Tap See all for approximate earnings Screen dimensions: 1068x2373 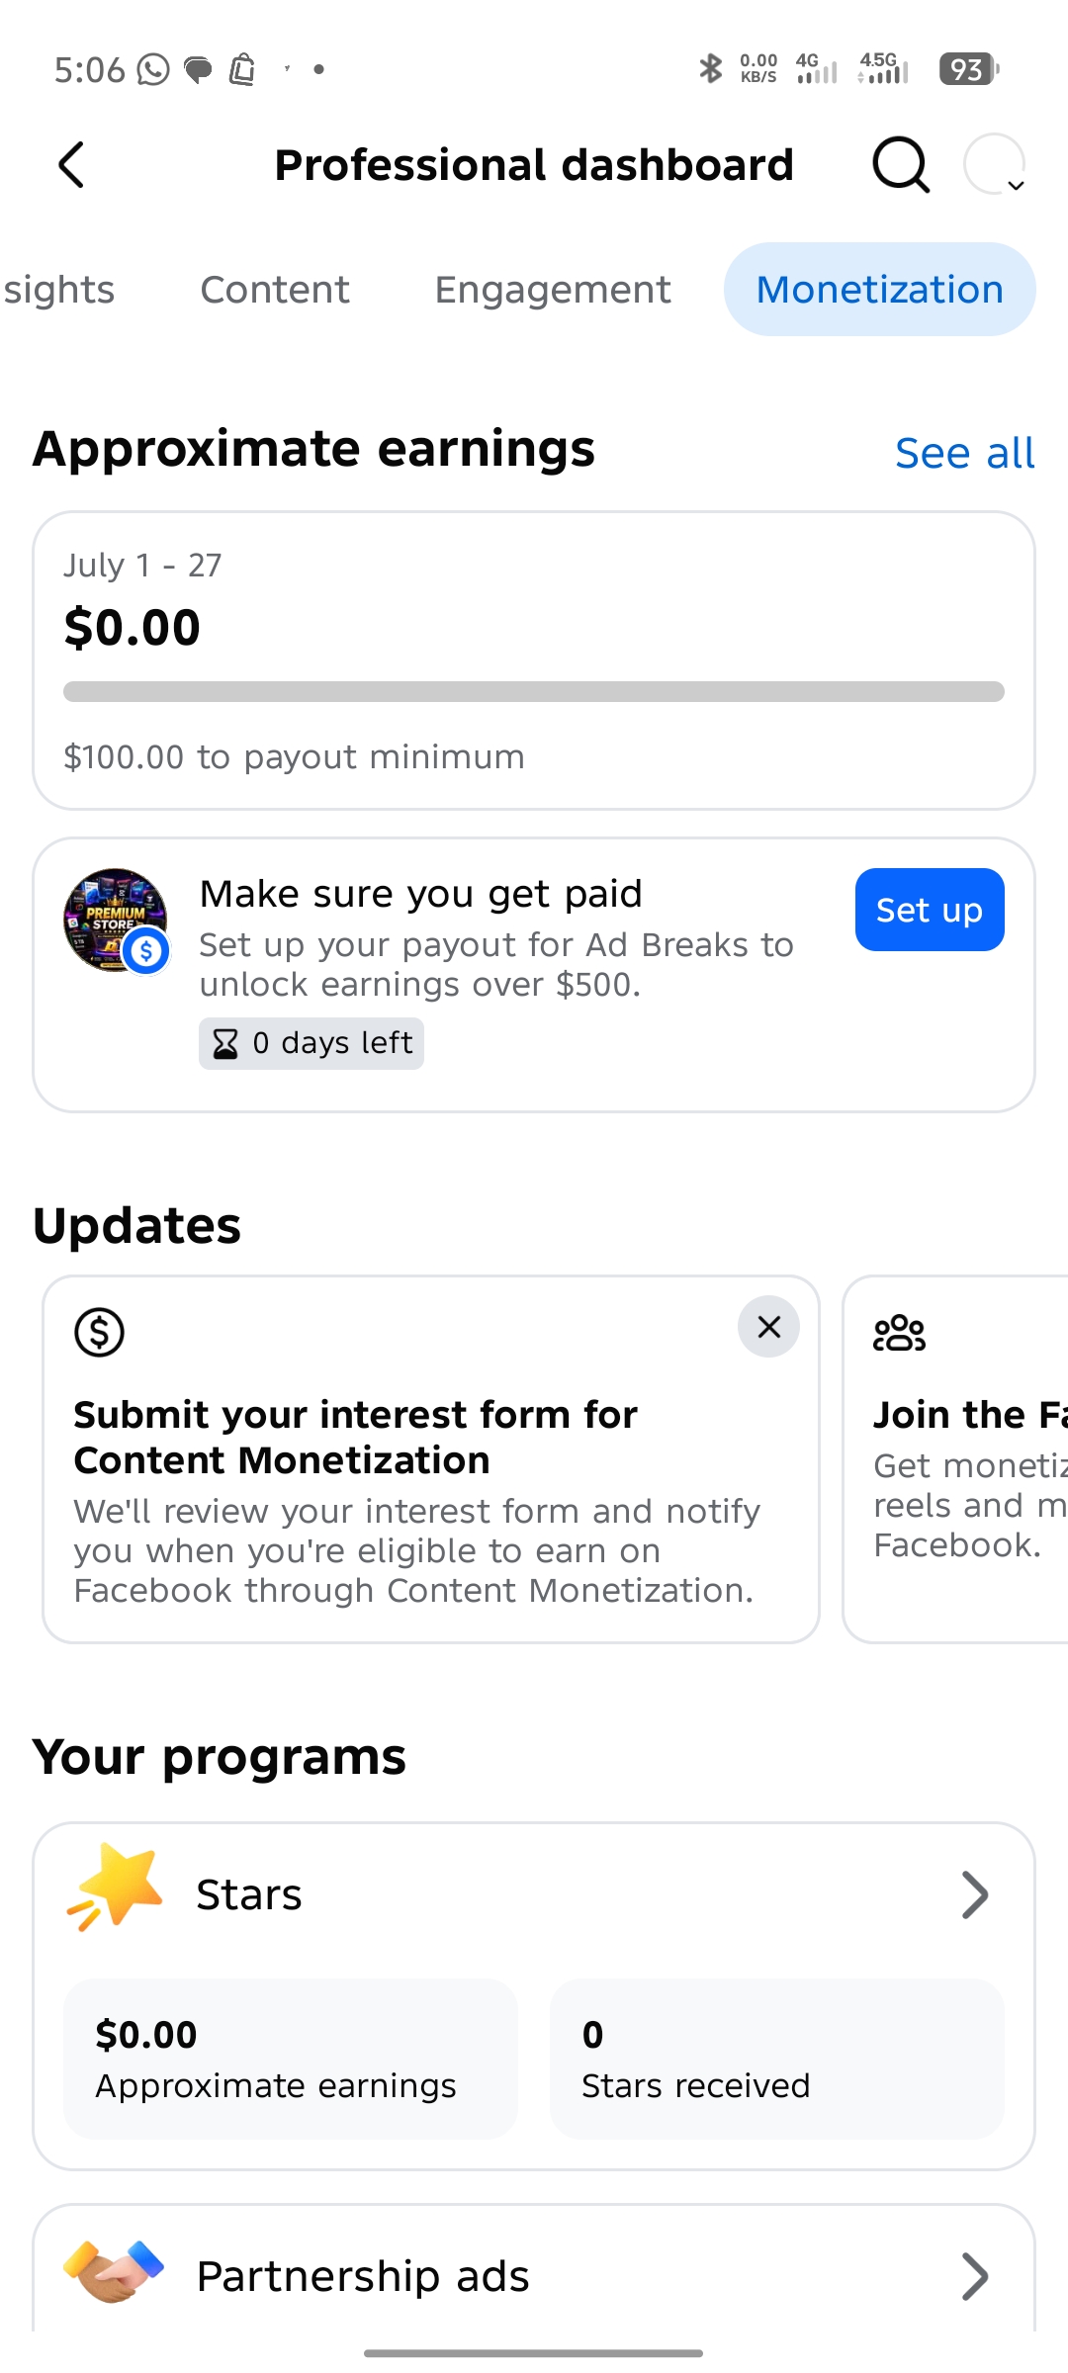click(965, 453)
